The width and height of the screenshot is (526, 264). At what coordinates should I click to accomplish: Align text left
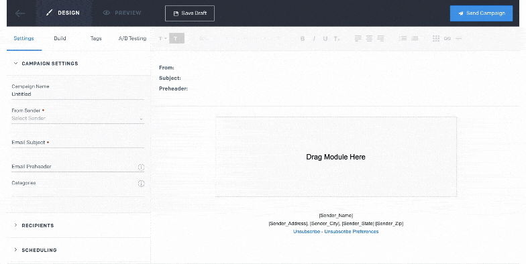pyautogui.click(x=358, y=39)
